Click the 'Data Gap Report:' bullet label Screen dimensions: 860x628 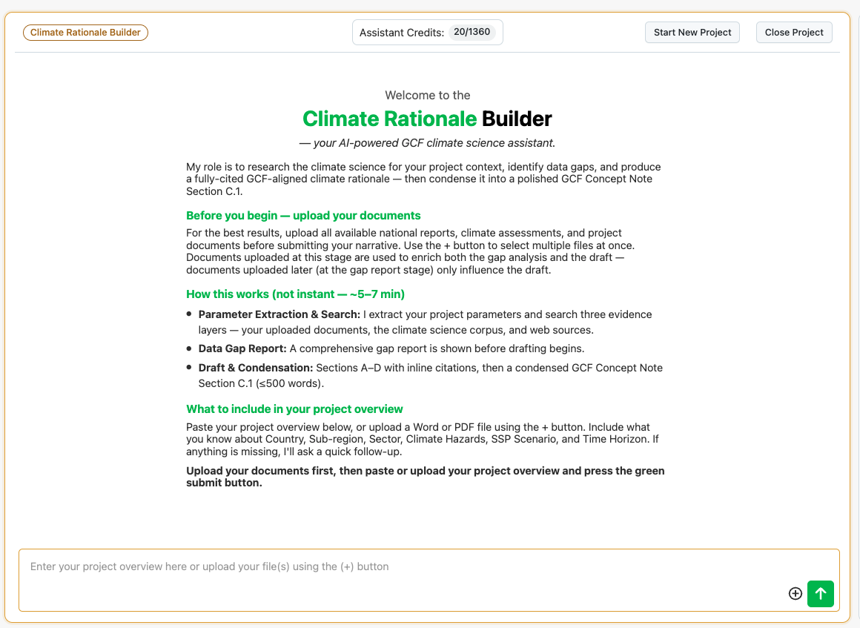242,348
